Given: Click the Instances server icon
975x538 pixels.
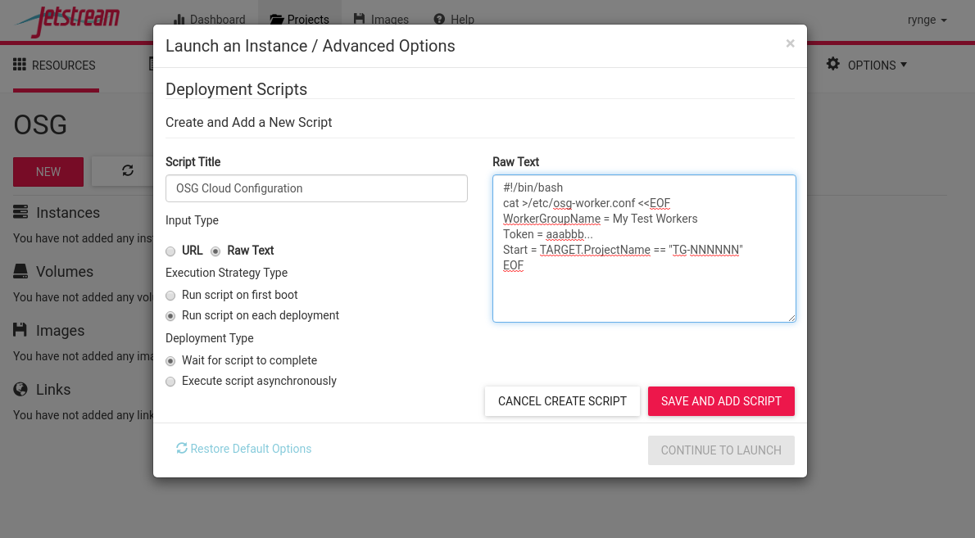Looking at the screenshot, I should [x=20, y=212].
